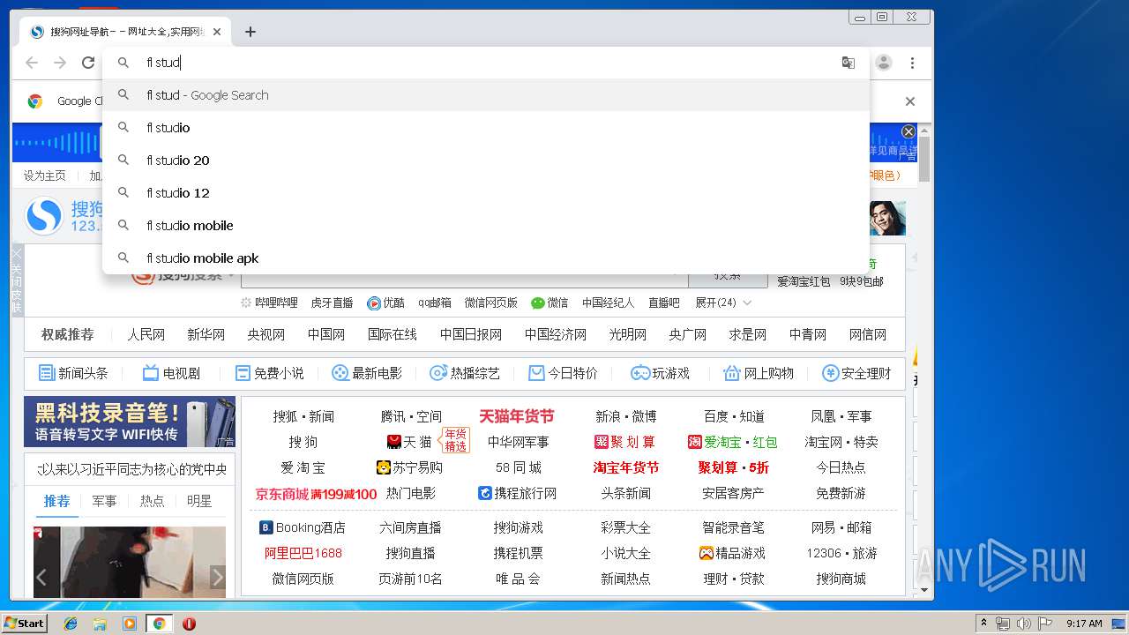
Task: Switch to the 热点 news tab
Action: point(152,501)
